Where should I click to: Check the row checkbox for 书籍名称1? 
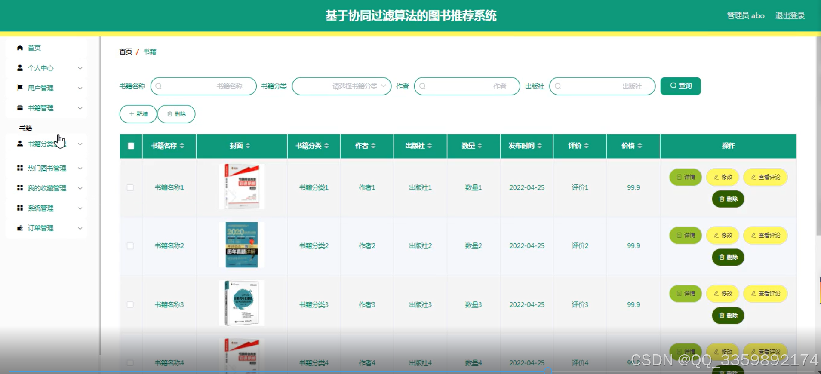[x=130, y=188]
